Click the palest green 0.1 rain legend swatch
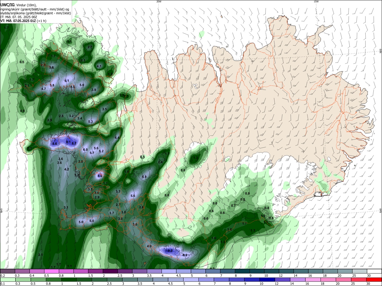 [x=8, y=279]
